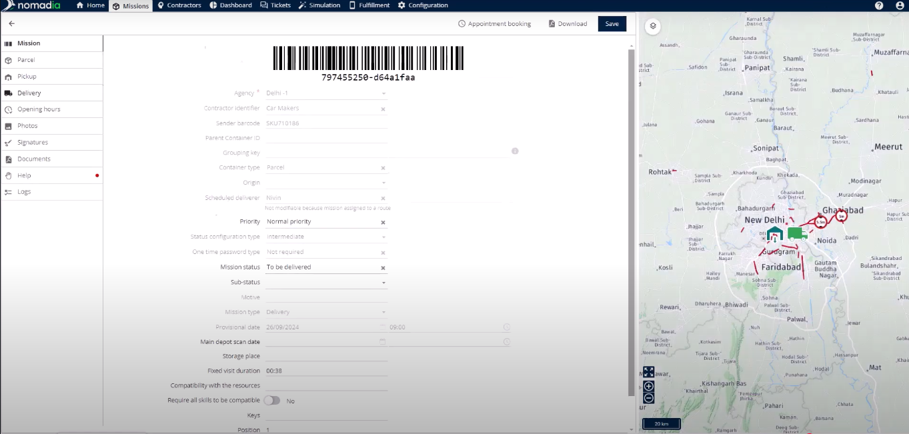Toggle Require all skills to be compatible

tap(271, 401)
